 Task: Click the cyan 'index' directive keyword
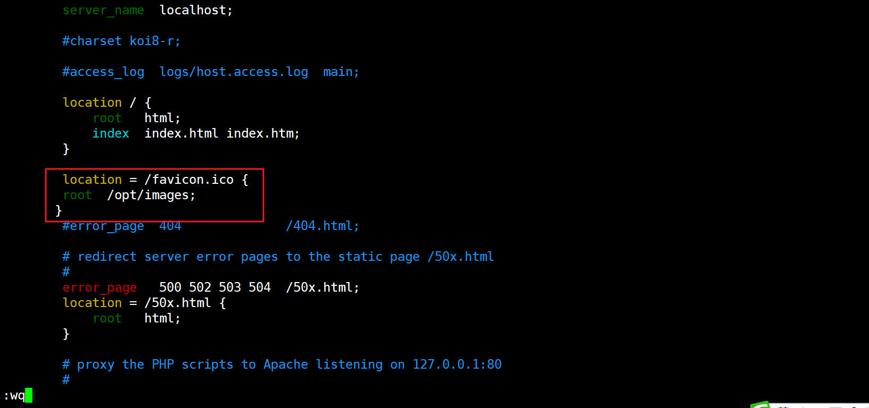click(x=111, y=133)
